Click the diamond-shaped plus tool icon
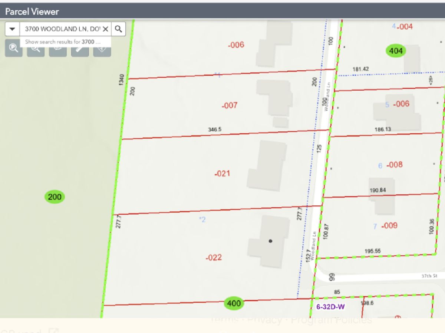The height and width of the screenshot is (333, 445). (102, 49)
